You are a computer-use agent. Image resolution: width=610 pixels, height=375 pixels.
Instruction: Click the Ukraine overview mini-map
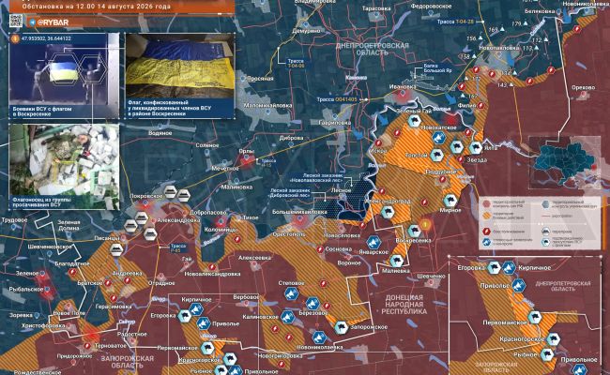564,162
